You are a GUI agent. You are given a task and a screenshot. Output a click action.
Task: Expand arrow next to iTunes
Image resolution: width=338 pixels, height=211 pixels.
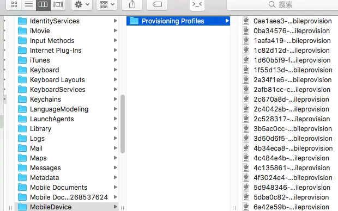[116, 60]
